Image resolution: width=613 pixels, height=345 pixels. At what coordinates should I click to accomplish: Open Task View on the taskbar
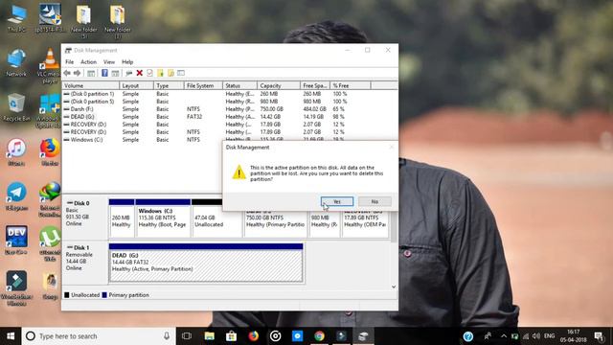(187, 336)
